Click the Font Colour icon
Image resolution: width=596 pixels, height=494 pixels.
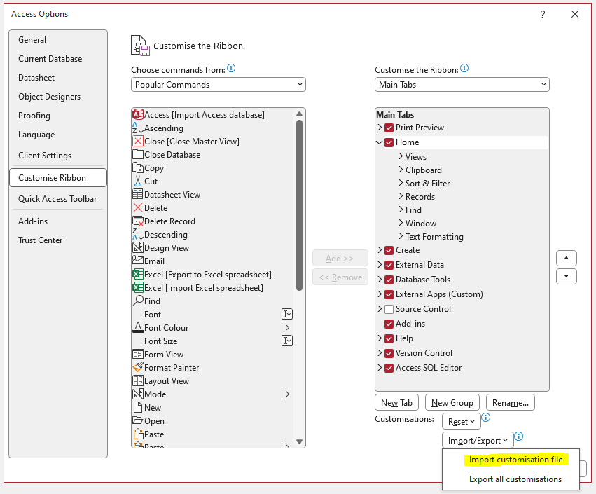137,327
